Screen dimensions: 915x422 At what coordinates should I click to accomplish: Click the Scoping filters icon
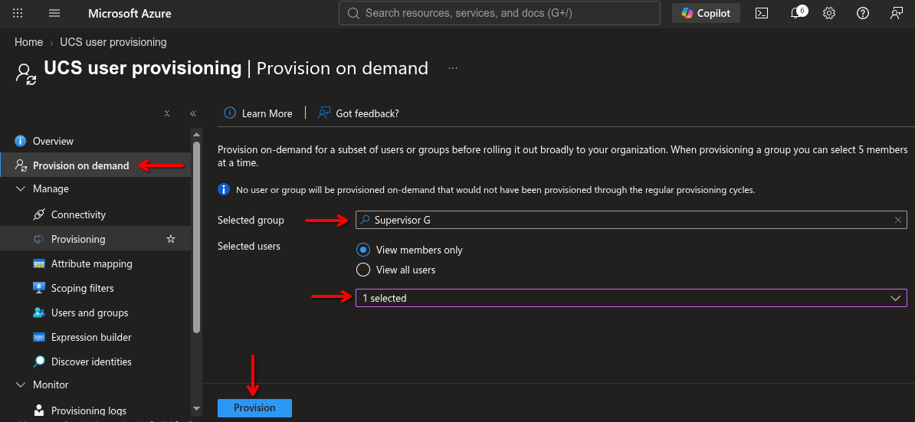[39, 288]
